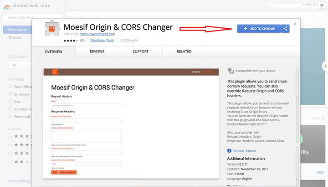Click the description panel scrollbar
Screen dimensions: 328x187
pos(297,105)
